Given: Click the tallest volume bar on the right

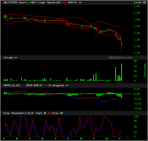Looking at the screenshot, I should point(121,72).
